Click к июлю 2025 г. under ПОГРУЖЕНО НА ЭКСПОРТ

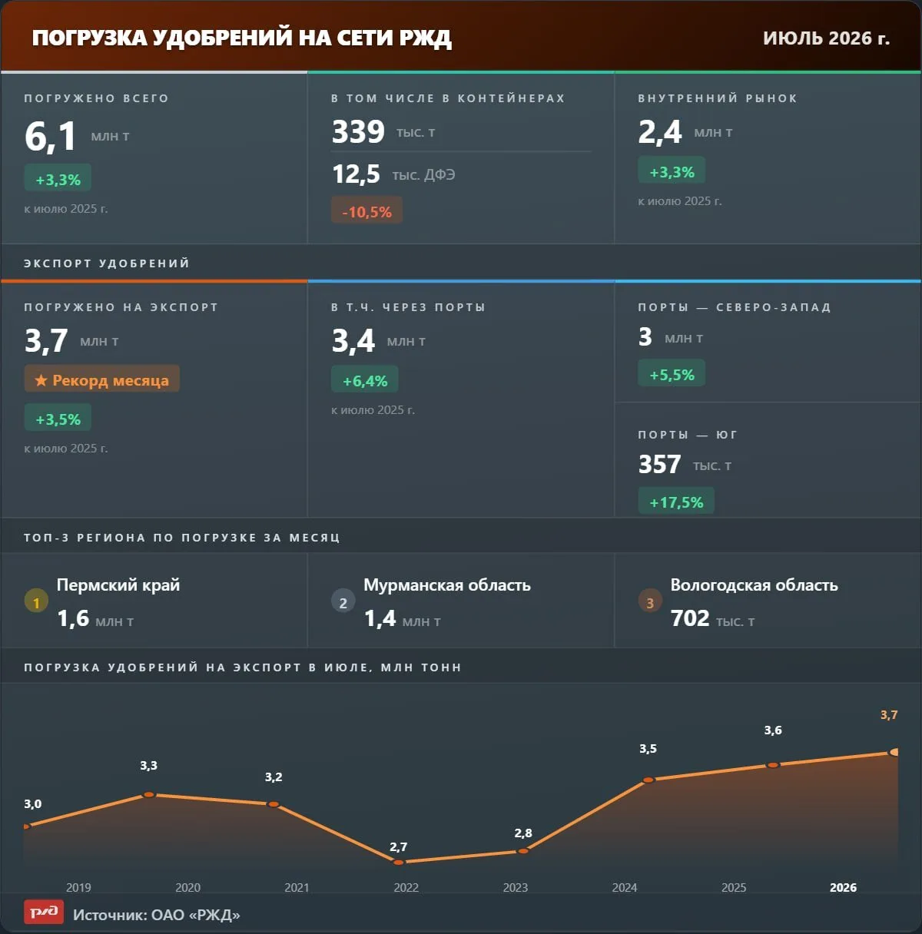66,448
